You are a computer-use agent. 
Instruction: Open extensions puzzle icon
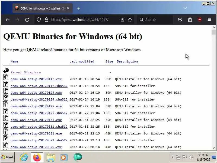click(190, 20)
